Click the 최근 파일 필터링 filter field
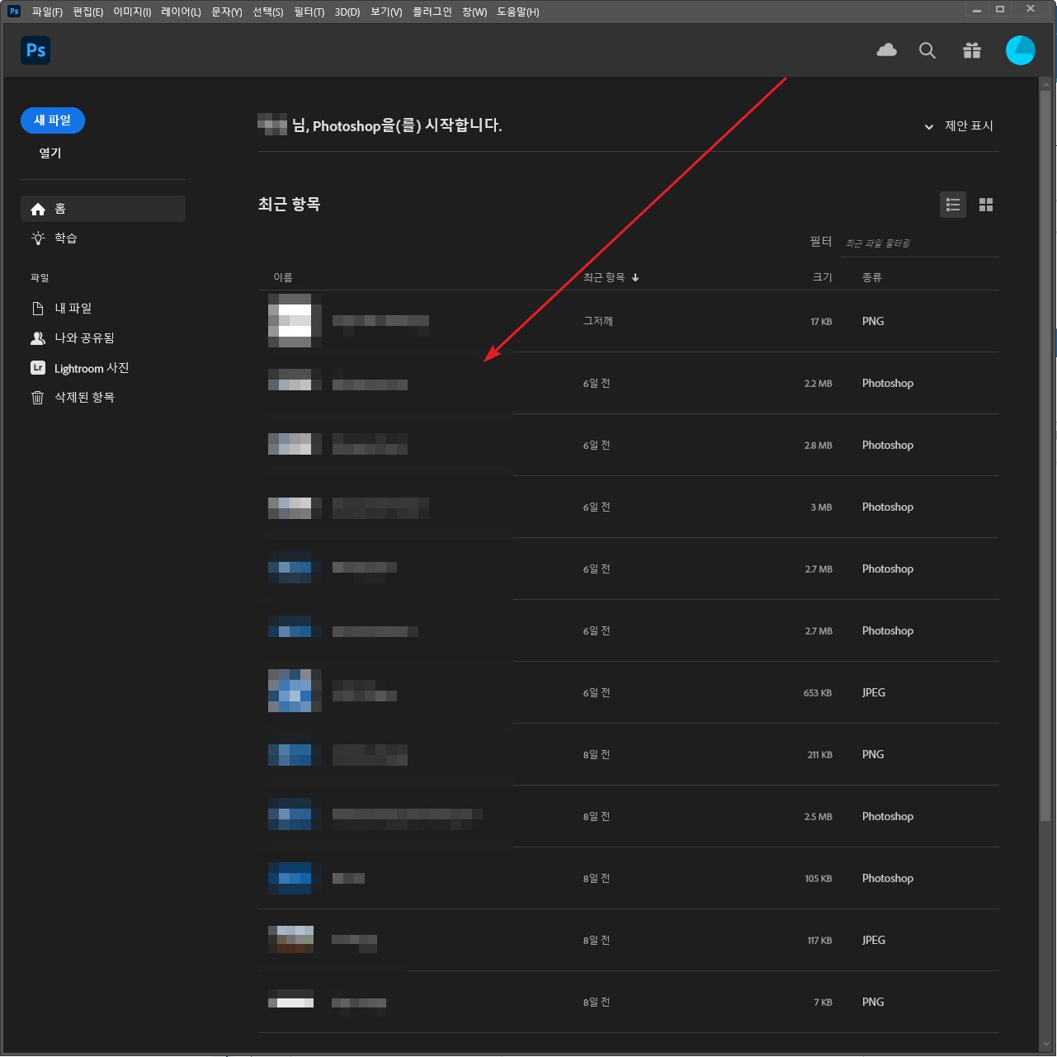The height and width of the screenshot is (1057, 1057). [x=920, y=243]
